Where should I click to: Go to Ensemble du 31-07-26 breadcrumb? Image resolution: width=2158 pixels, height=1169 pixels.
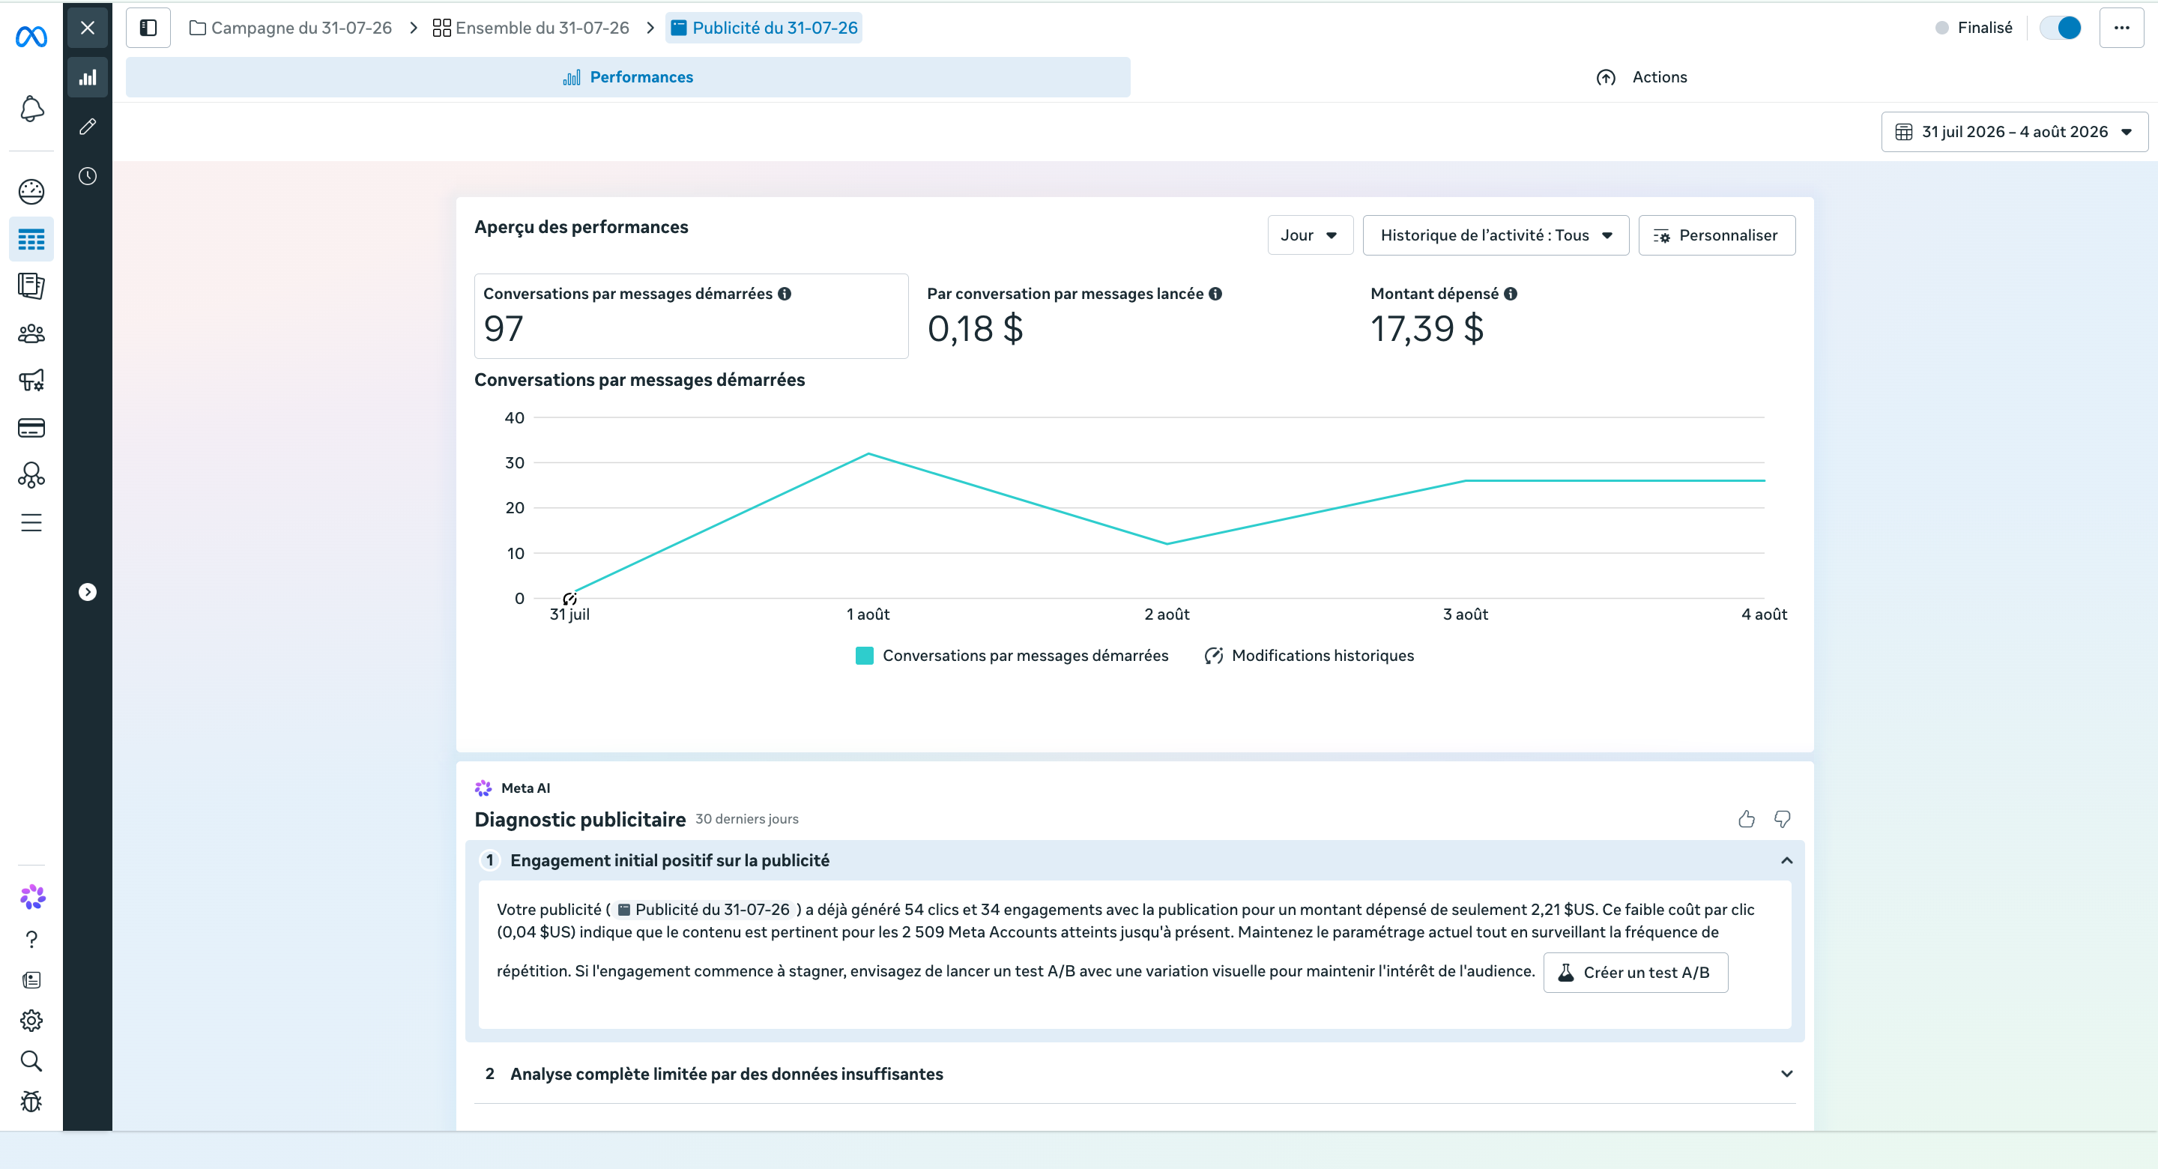click(x=531, y=28)
